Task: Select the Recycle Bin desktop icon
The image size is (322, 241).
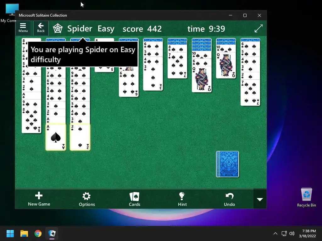Action: [x=306, y=198]
